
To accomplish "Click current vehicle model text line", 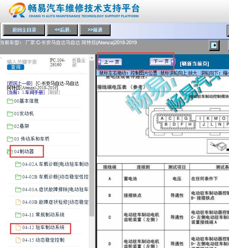I will (x=69, y=42).
